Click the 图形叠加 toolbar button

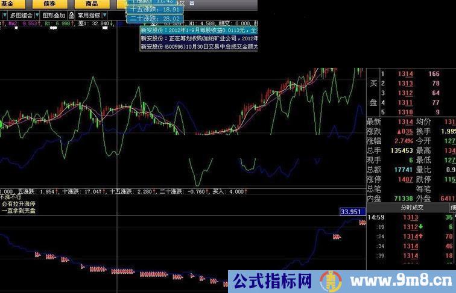(54, 16)
